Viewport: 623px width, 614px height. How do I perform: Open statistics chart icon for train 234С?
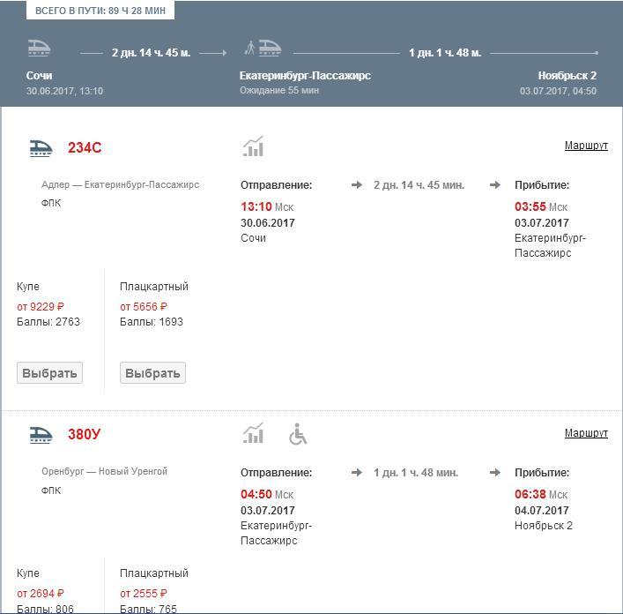coord(254,146)
